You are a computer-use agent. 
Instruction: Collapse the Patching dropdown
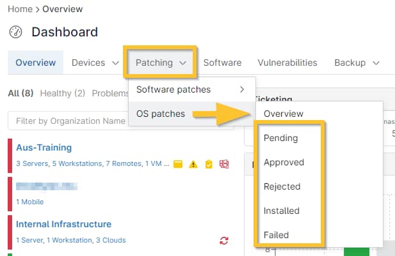tap(160, 63)
